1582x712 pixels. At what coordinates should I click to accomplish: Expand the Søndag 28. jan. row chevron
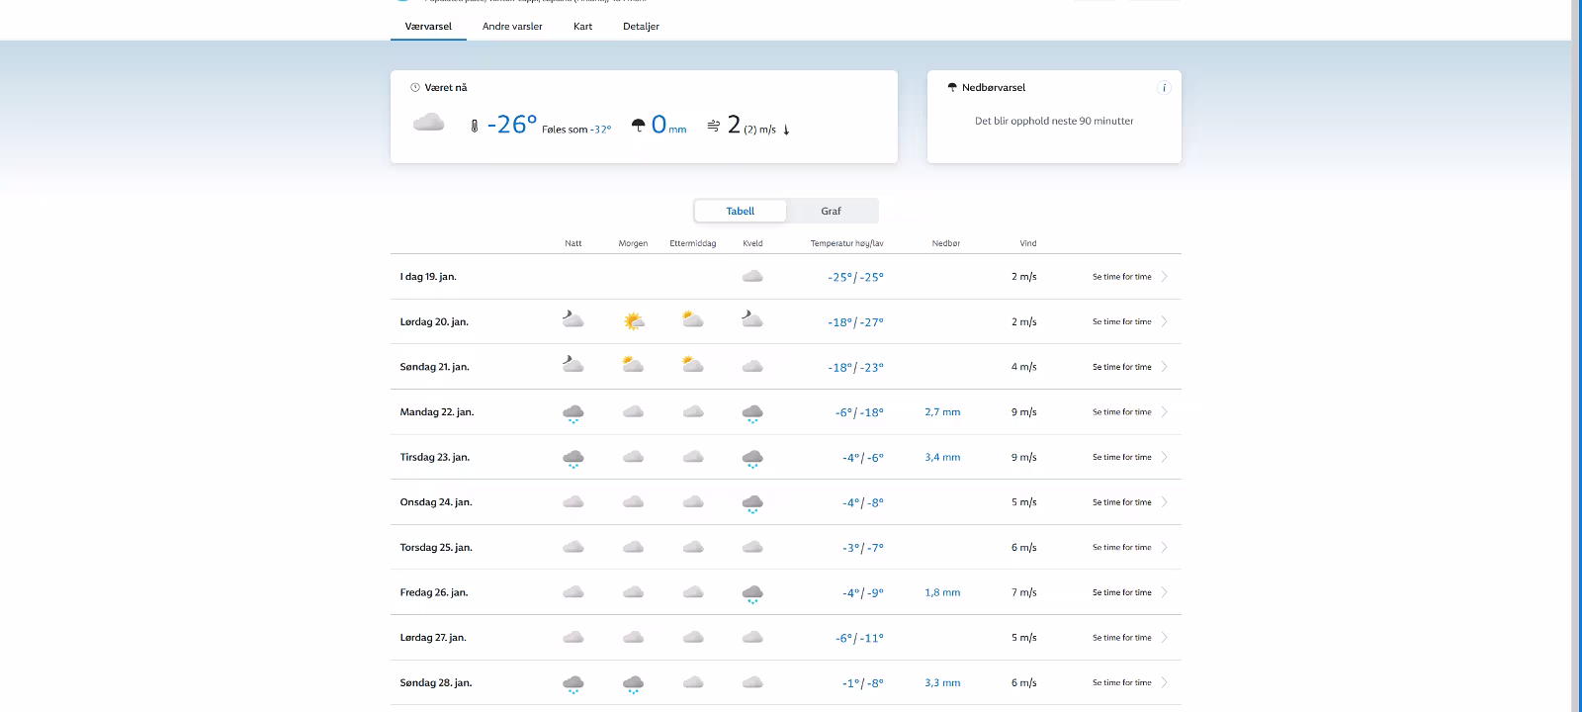click(x=1165, y=682)
